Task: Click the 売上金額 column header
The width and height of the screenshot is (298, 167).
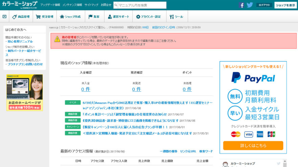Action: point(203,161)
